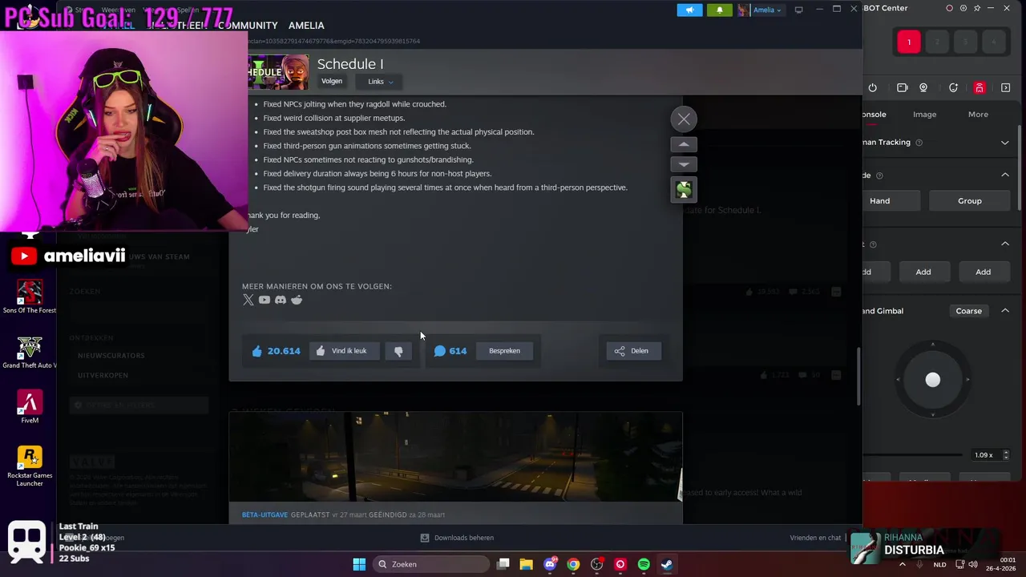This screenshot has width=1026, height=577.
Task: Click the OBSBOT panel expand arrow icon
Action: (x=1006, y=88)
